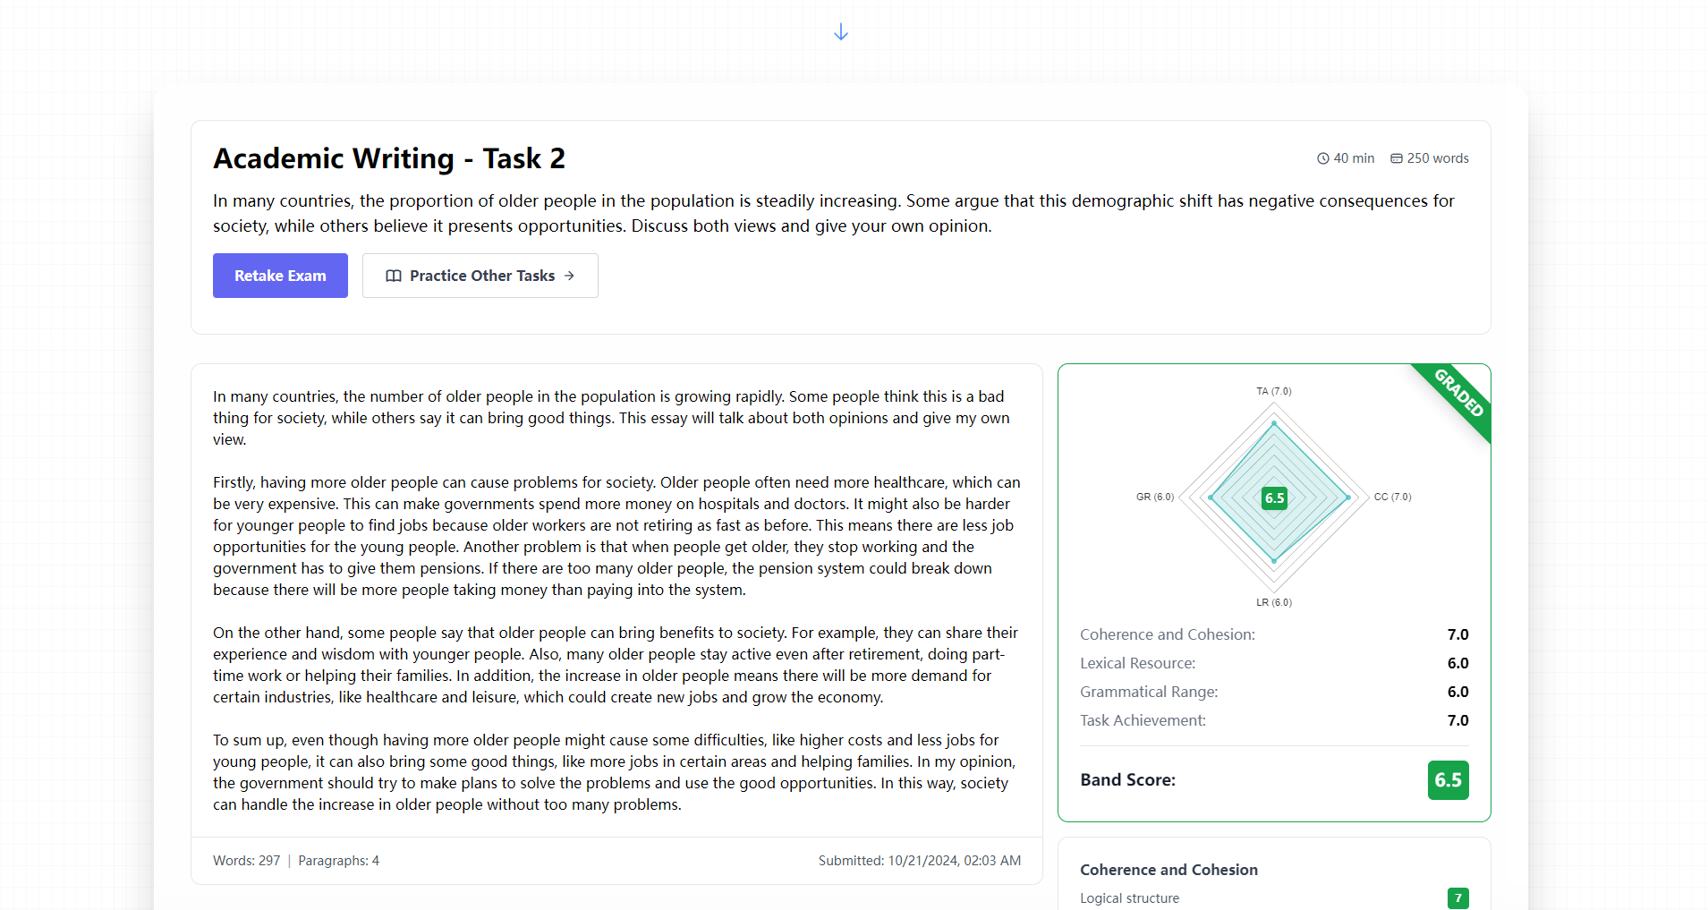Click the green Band Score 6.5 badge
This screenshot has width=1708, height=910.
pos(1448,779)
